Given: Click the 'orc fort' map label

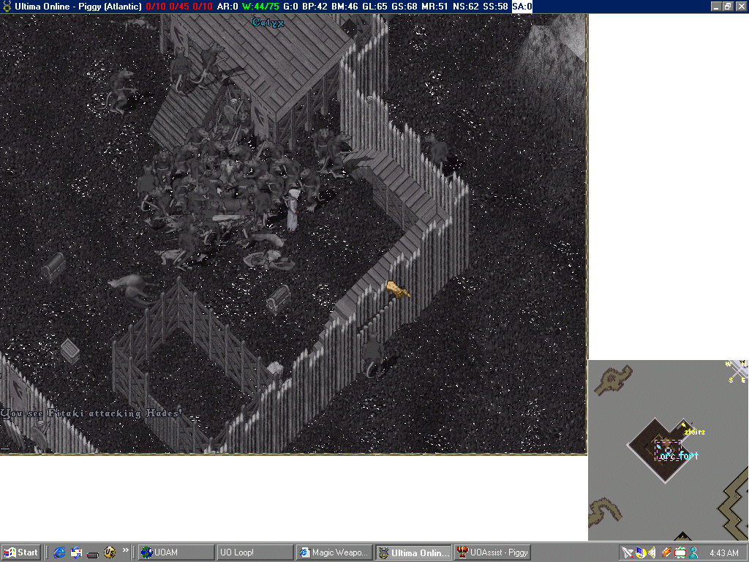Looking at the screenshot, I should click(x=679, y=456).
